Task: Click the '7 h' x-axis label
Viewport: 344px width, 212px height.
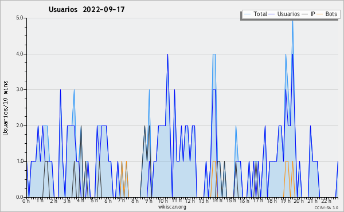Action: [122, 201]
